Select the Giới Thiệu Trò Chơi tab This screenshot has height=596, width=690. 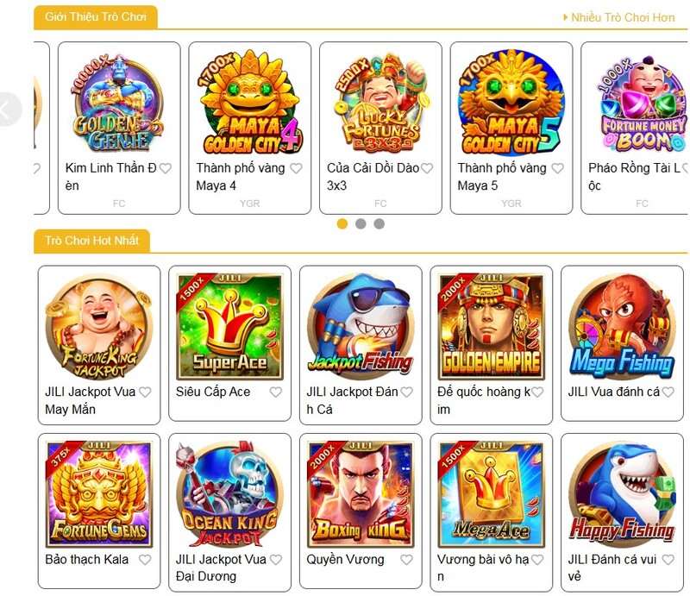[x=96, y=17]
